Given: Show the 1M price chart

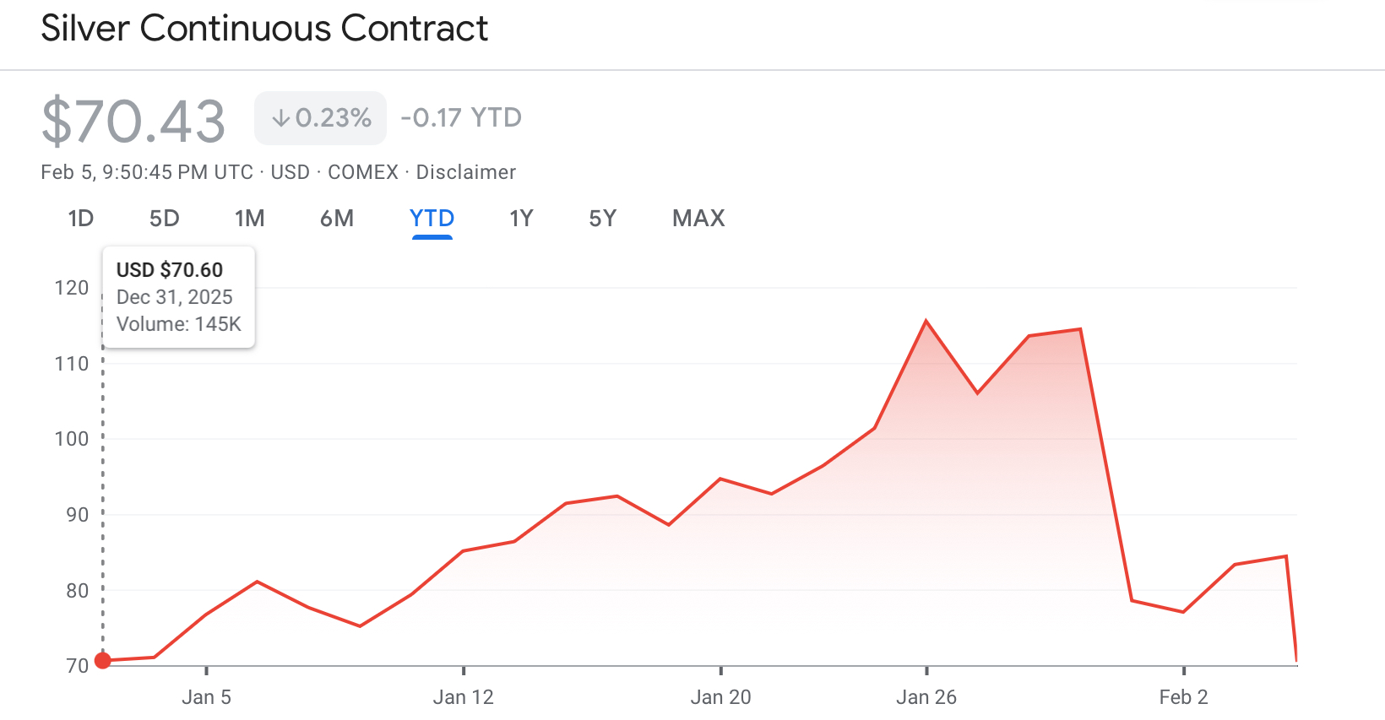Looking at the screenshot, I should (249, 219).
